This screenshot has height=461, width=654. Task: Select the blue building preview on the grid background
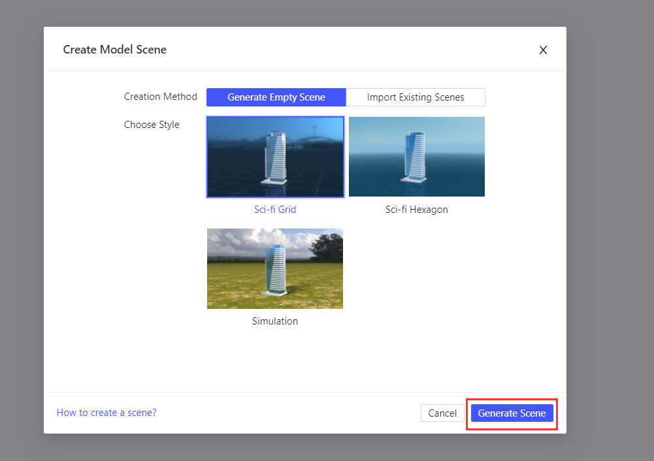click(x=275, y=157)
